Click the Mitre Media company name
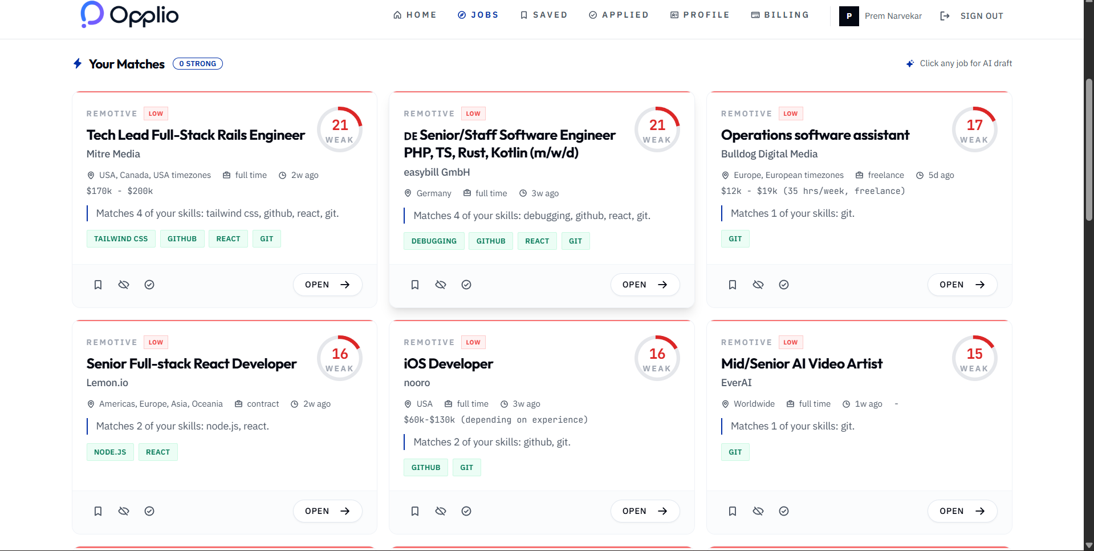 [x=113, y=154]
